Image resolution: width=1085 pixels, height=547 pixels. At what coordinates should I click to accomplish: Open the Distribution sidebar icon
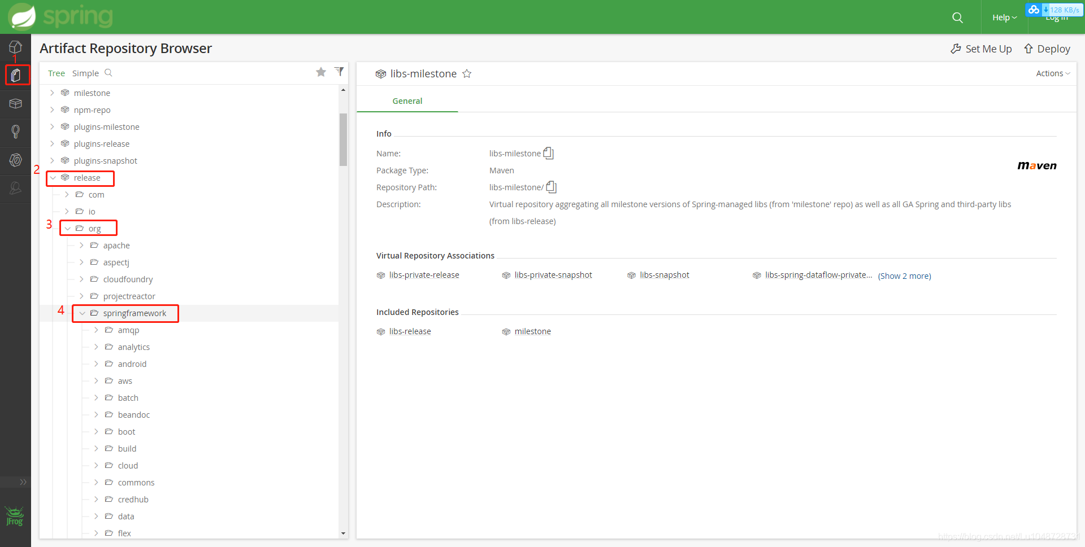tap(15, 160)
